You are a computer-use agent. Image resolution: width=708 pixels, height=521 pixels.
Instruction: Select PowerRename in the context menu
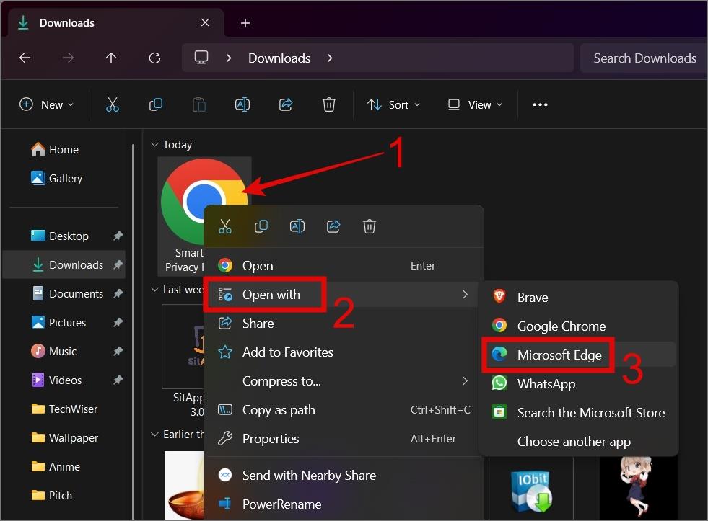click(344, 504)
